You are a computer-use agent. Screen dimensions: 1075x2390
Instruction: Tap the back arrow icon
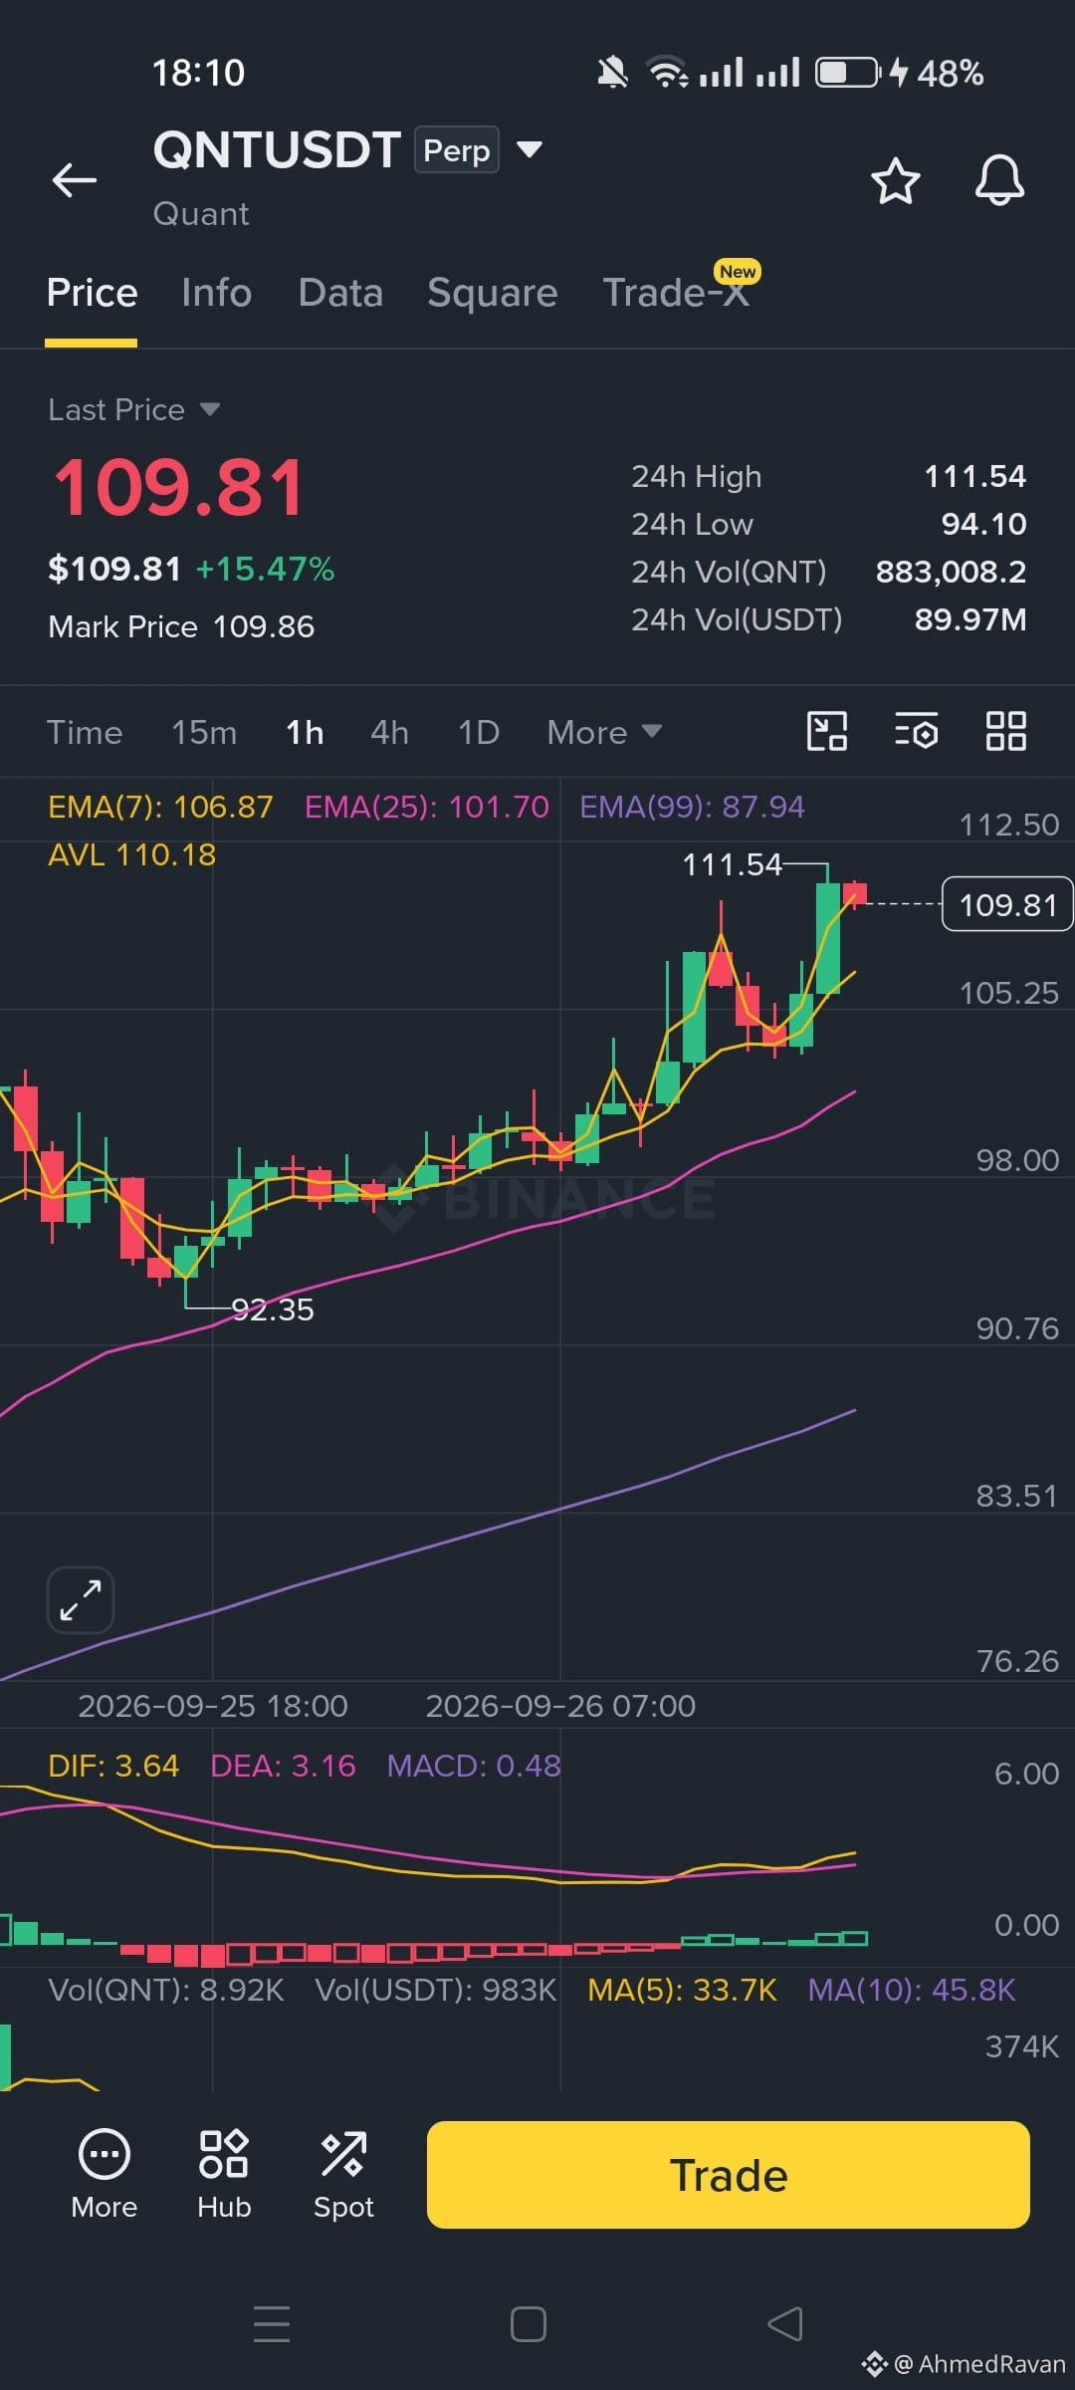pyautogui.click(x=75, y=180)
